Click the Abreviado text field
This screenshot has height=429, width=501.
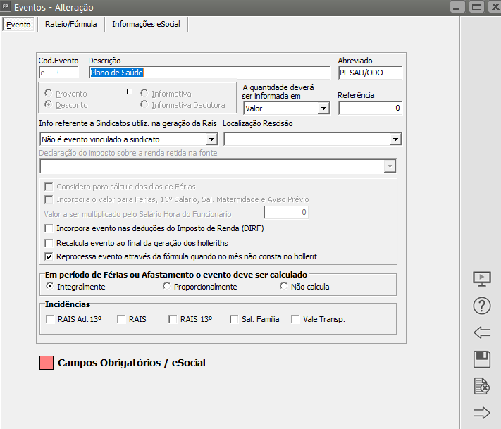pyautogui.click(x=369, y=73)
